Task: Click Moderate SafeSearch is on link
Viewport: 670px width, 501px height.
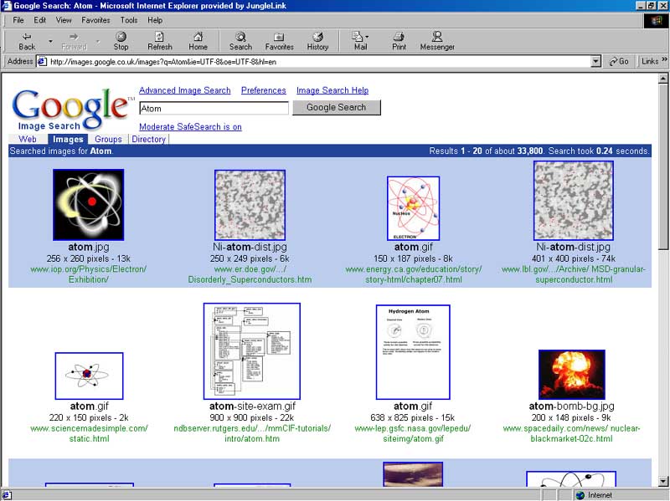Action: click(x=190, y=127)
